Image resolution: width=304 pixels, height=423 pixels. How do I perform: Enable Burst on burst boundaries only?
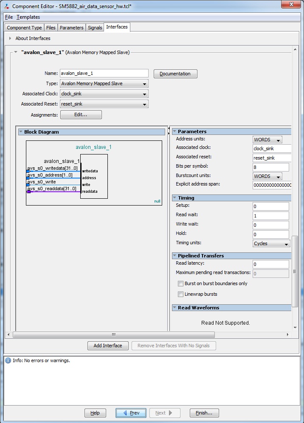tap(181, 283)
